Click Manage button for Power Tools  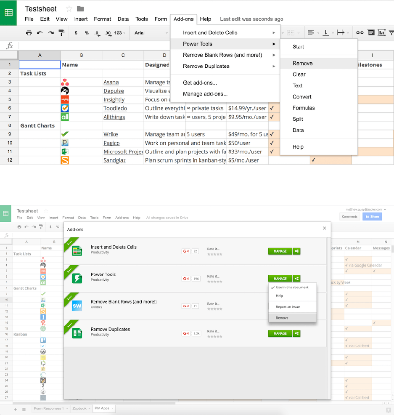coord(280,279)
